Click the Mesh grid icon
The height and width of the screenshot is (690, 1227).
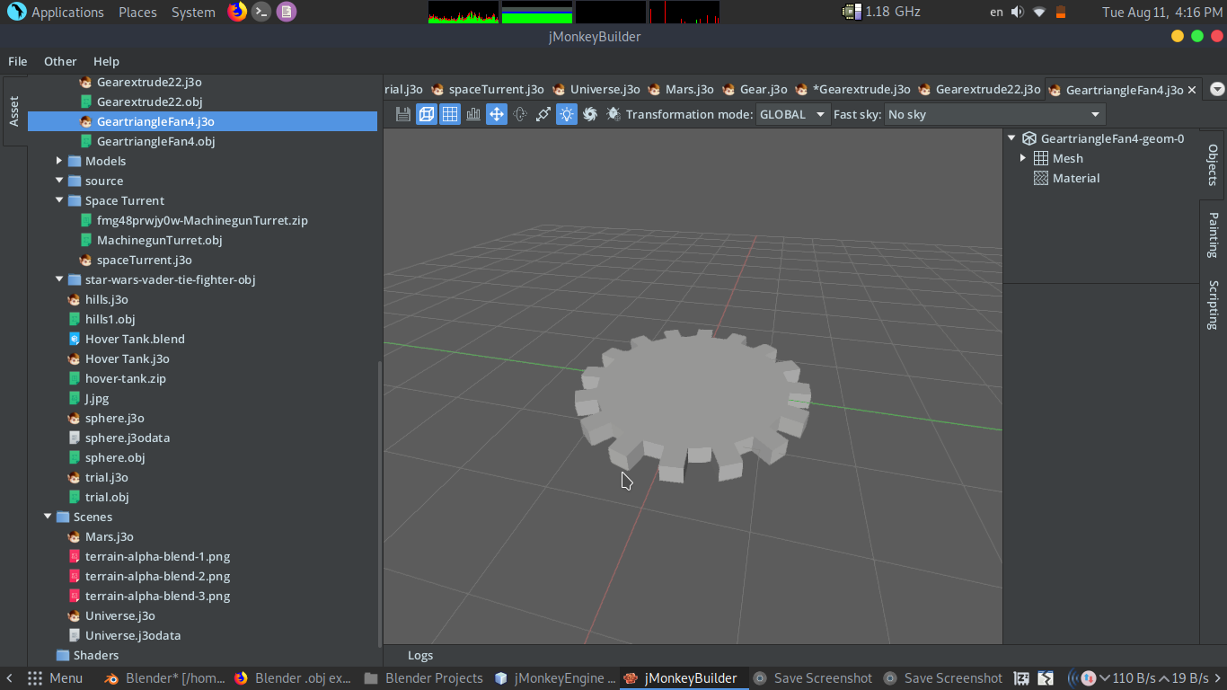coord(1041,158)
